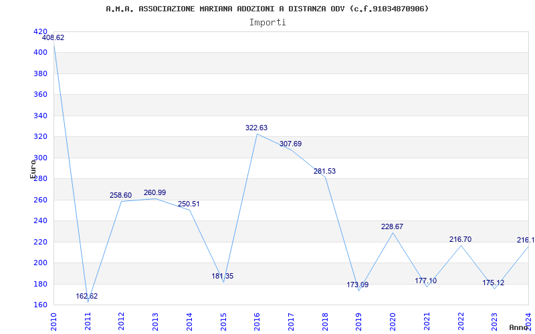The image size is (535, 334).
Task: Click the 2016 year on x-axis
Action: point(257,321)
